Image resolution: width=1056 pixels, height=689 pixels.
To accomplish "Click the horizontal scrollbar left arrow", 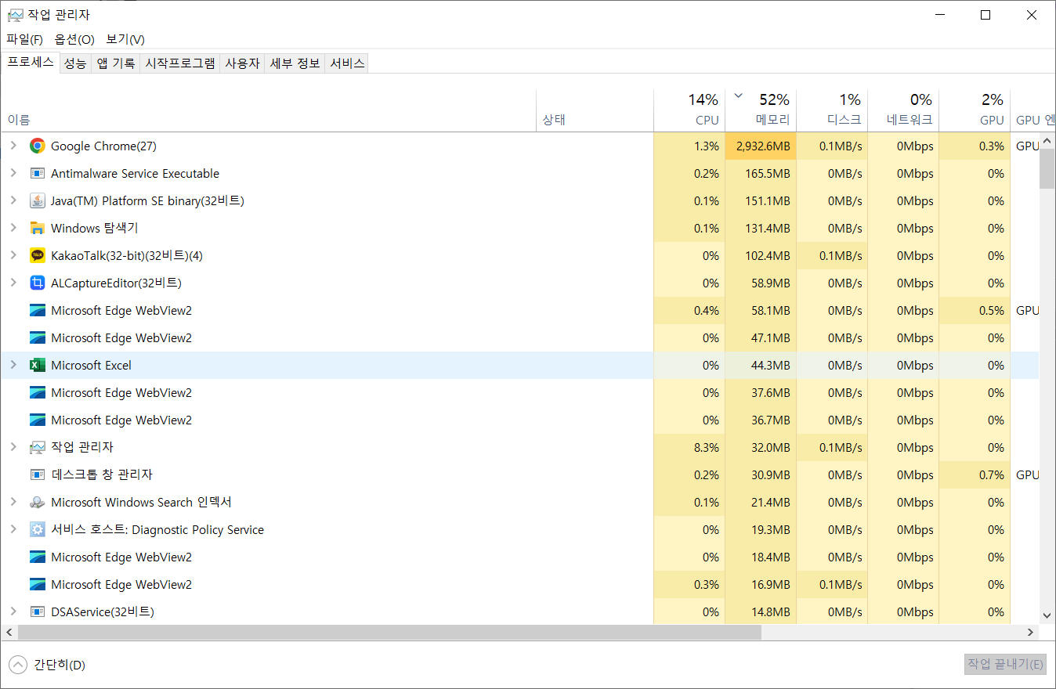I will pos(9,631).
